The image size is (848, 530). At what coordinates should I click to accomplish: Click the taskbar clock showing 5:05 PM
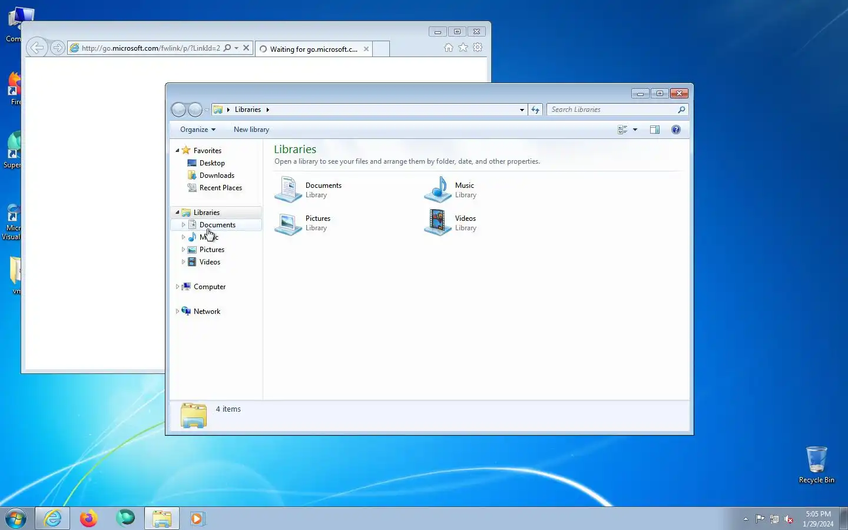tap(818, 519)
